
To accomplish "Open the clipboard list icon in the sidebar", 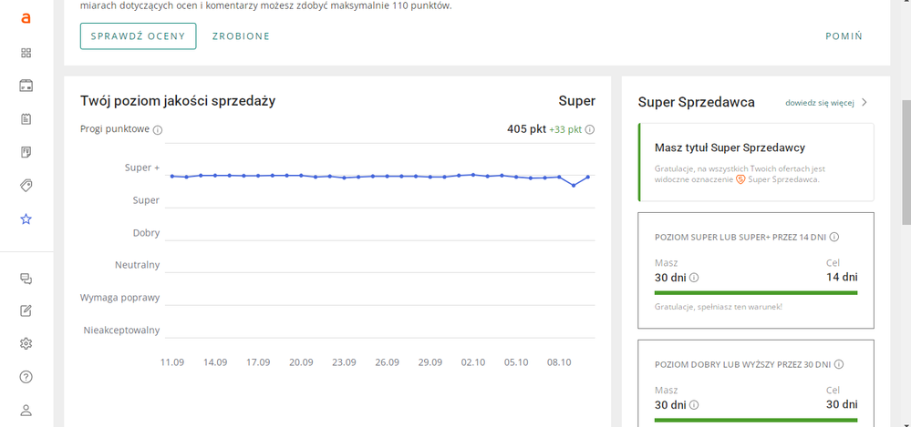I will pos(26,119).
